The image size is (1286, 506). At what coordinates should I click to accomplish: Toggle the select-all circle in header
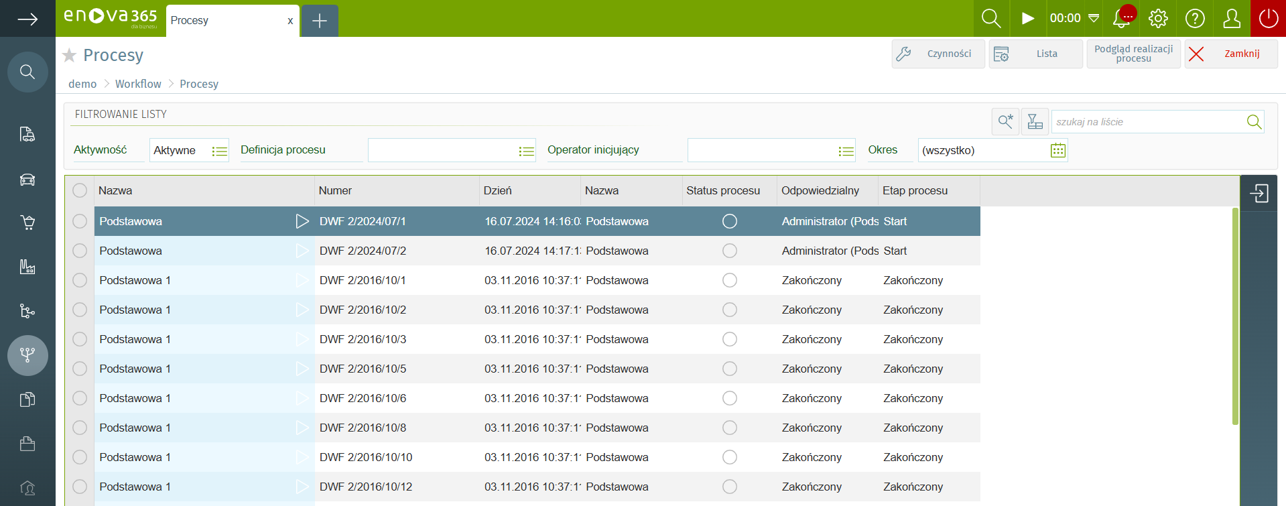[80, 190]
